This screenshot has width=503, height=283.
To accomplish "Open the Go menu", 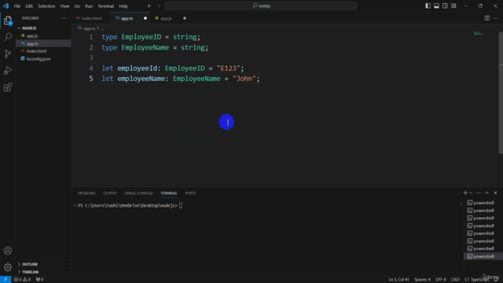I will [x=77, y=6].
